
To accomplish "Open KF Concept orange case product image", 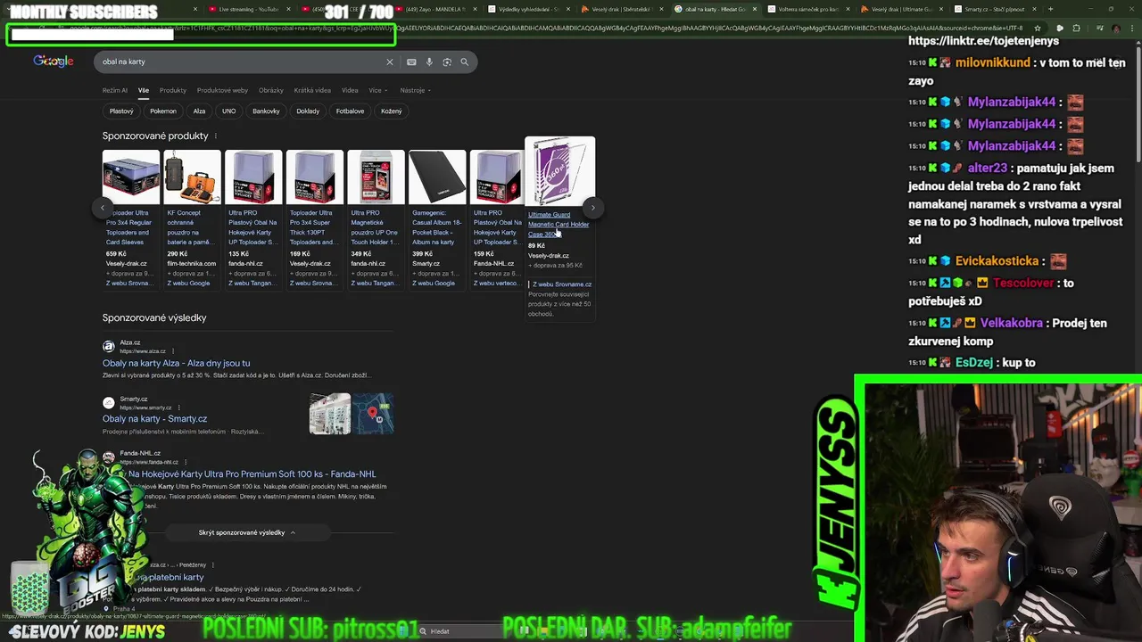I will (x=192, y=177).
